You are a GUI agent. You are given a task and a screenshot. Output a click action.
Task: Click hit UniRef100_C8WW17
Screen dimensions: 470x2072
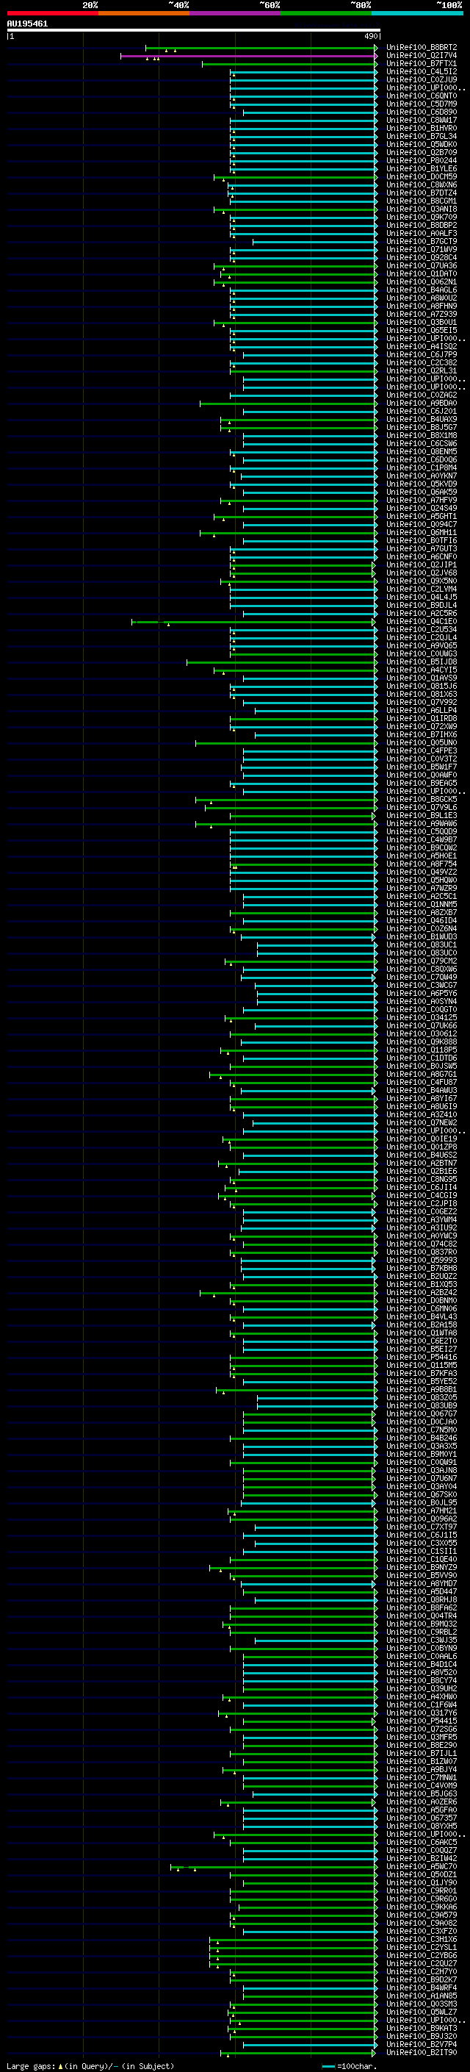pyautogui.click(x=421, y=120)
